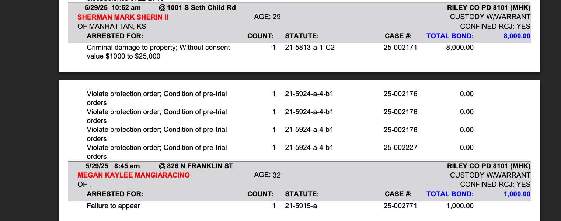Click the name MEGAN KAYLEE MANGIARACINO

(x=133, y=175)
